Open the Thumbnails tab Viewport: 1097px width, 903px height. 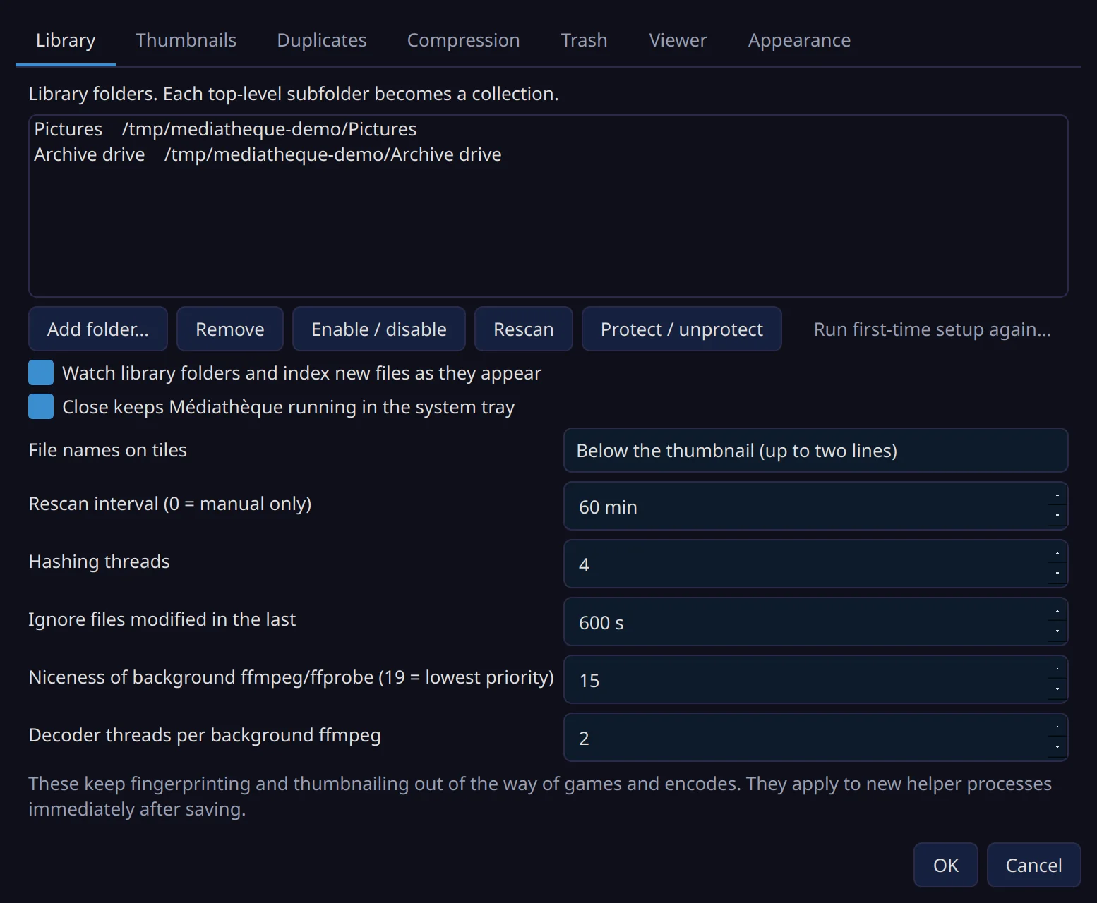pos(186,40)
